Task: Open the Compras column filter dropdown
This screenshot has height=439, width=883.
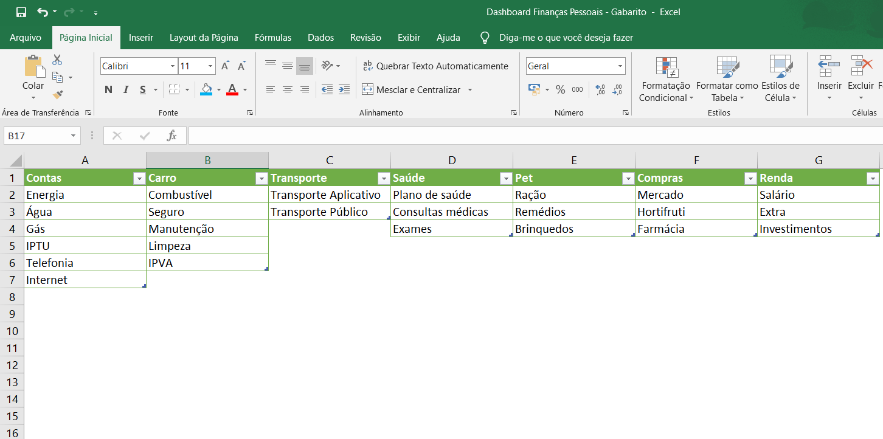Action: pyautogui.click(x=750, y=178)
